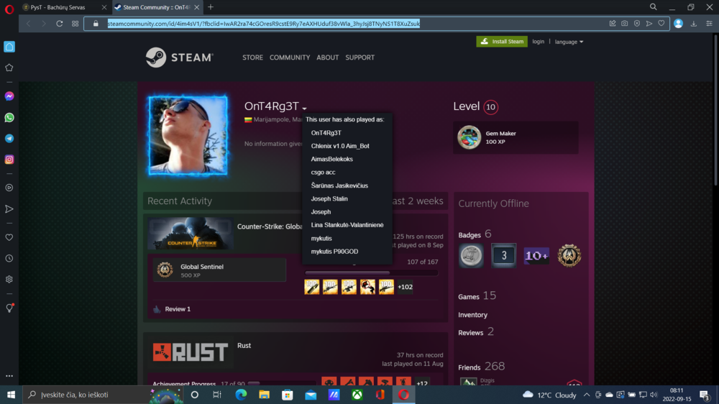
Task: Click the login link
Action: [x=538, y=42]
